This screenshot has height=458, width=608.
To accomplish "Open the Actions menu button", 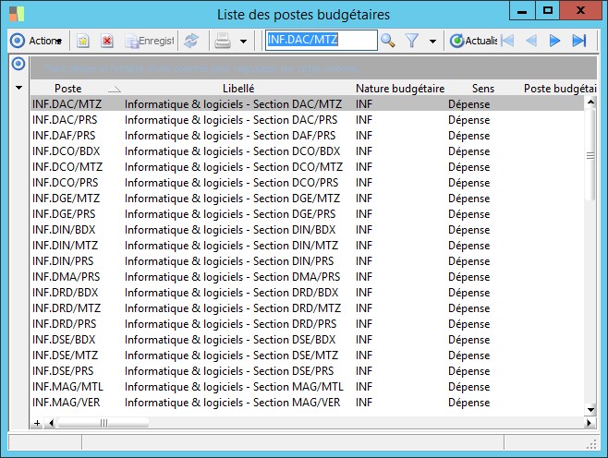I will [36, 41].
